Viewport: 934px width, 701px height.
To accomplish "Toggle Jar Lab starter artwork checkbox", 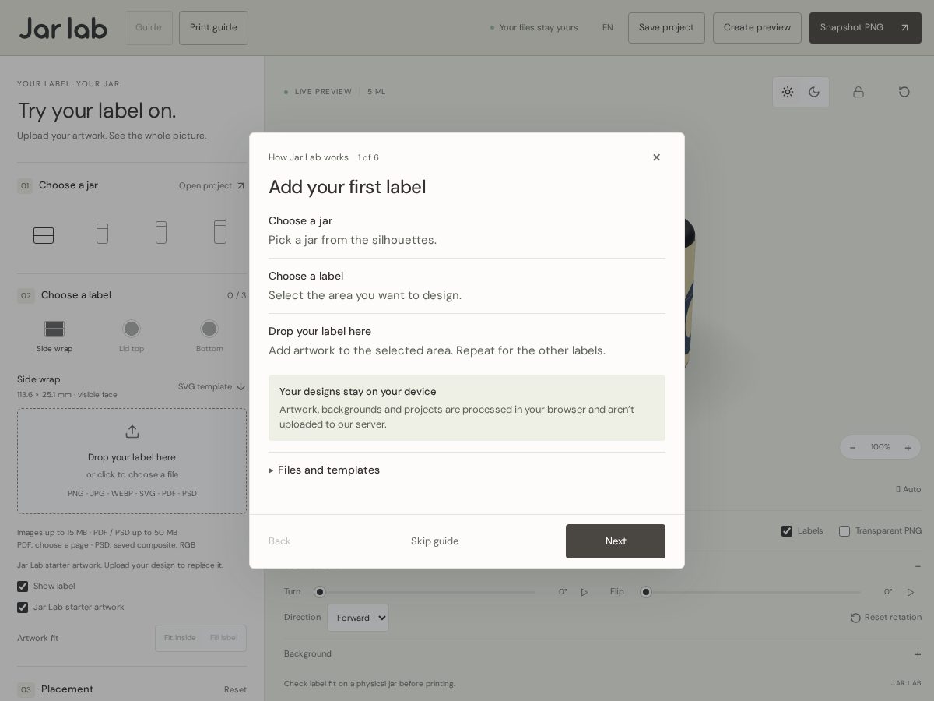I will coord(23,608).
